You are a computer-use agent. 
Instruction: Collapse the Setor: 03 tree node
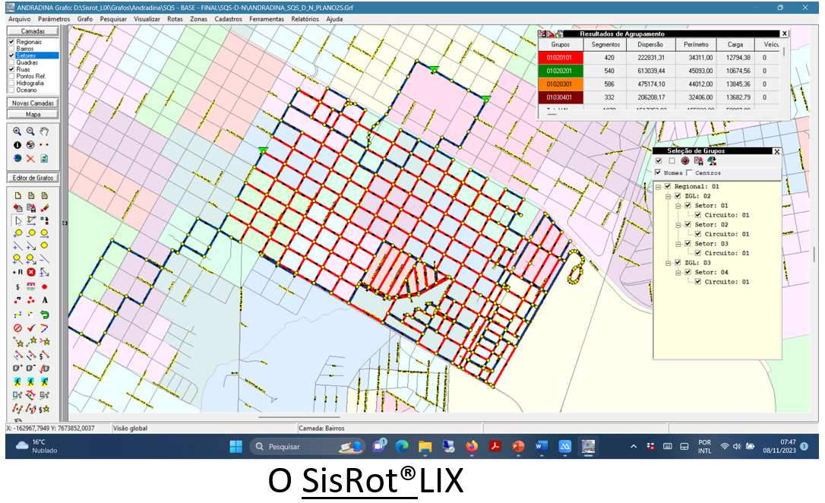[678, 244]
